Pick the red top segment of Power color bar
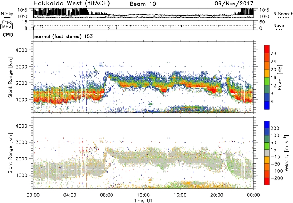The height and width of the screenshot is (203, 293). [x=267, y=49]
